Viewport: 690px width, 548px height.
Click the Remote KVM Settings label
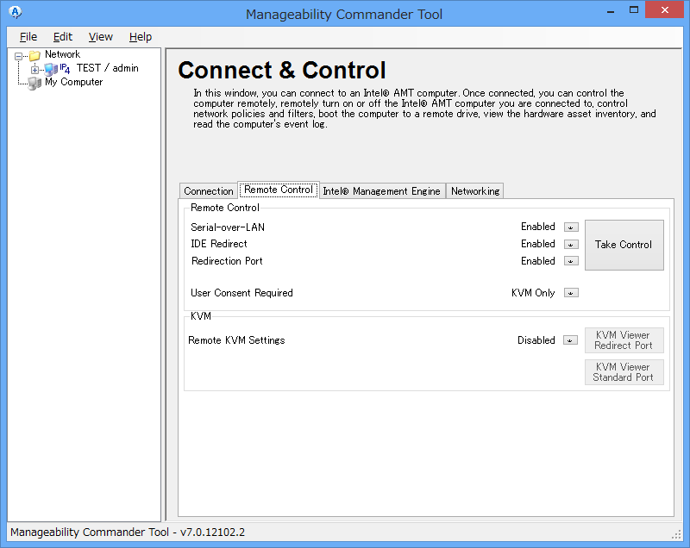coord(236,340)
